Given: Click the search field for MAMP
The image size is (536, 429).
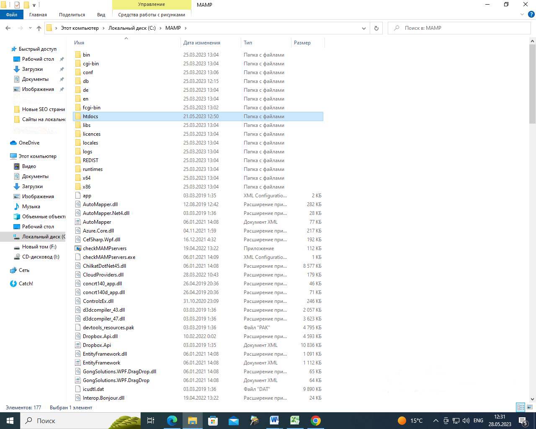Looking at the screenshot, I should pyautogui.click(x=461, y=28).
